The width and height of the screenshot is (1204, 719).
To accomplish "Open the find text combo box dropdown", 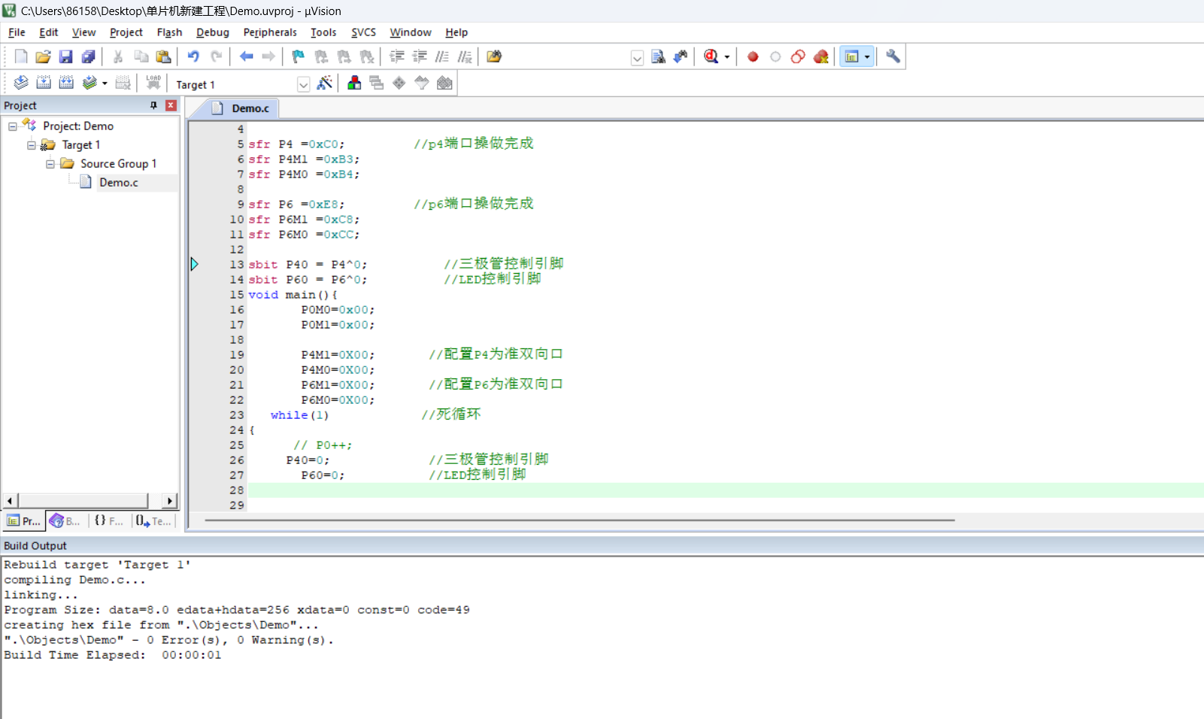I will pyautogui.click(x=637, y=58).
